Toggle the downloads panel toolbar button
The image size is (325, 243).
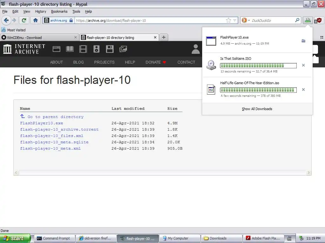[308, 20]
